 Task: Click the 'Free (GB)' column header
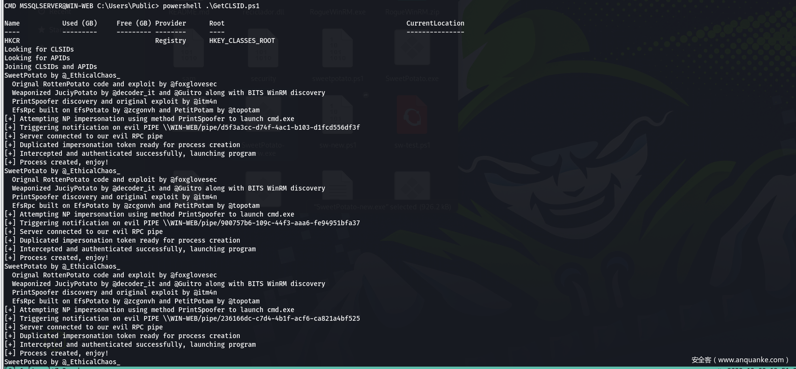point(134,23)
